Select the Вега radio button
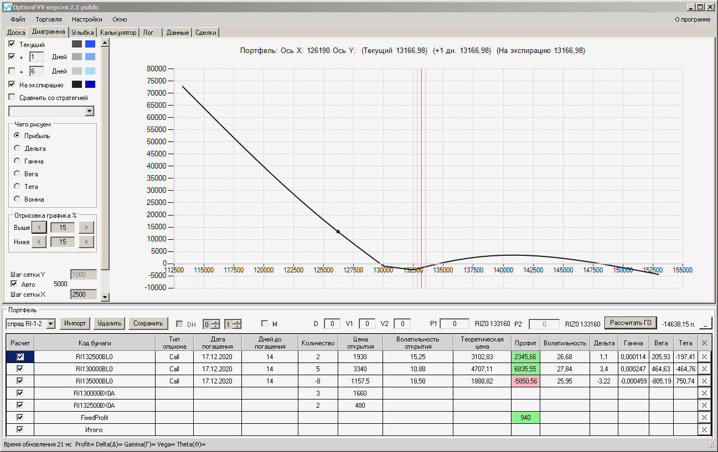Image resolution: width=718 pixels, height=452 pixels. coord(17,174)
